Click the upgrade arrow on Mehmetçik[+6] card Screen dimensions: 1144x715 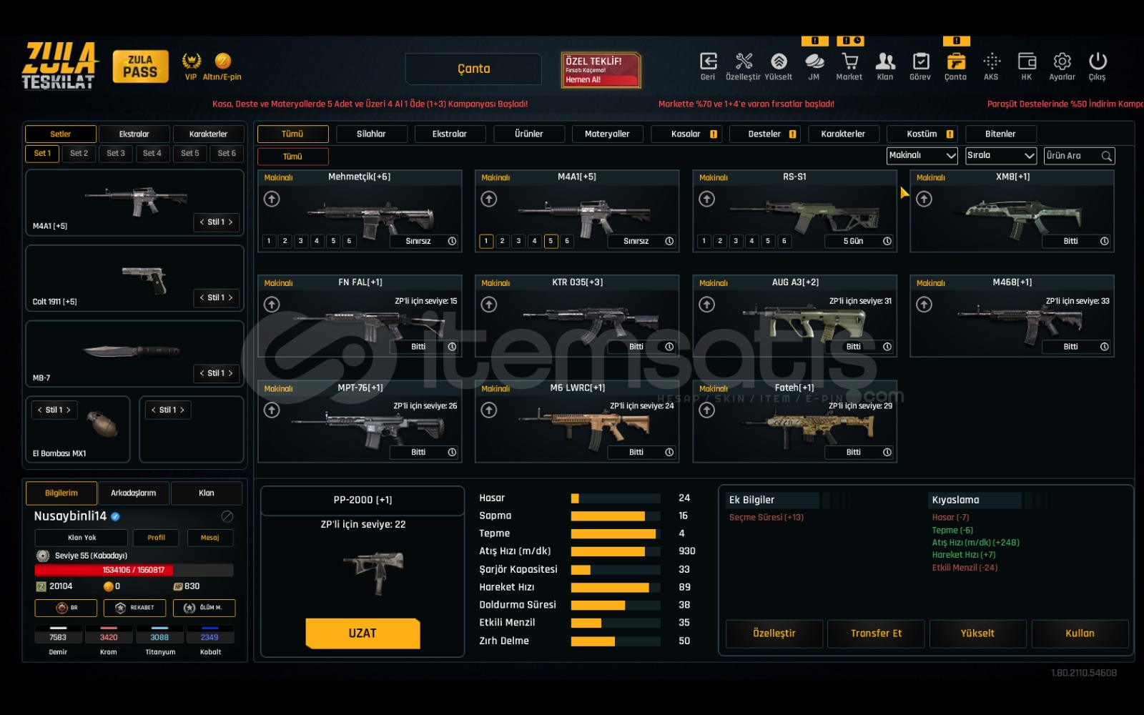[272, 199]
